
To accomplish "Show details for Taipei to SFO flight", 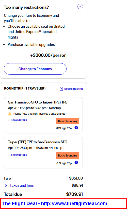I will click(18, 155).
